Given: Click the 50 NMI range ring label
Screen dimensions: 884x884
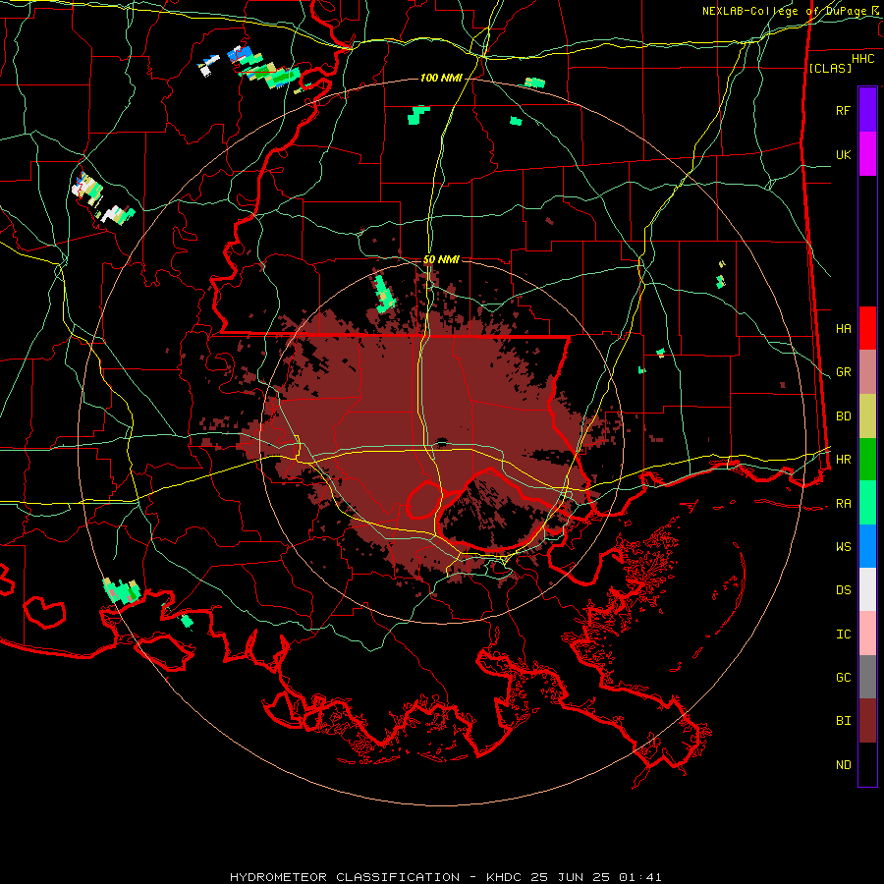Looking at the screenshot, I should click(441, 259).
